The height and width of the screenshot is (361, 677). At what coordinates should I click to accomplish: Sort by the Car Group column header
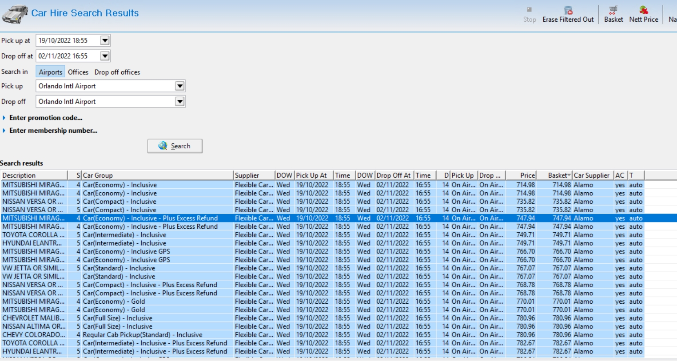[x=157, y=175]
